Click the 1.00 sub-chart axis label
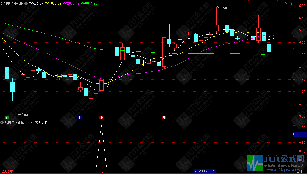 click(302, 126)
